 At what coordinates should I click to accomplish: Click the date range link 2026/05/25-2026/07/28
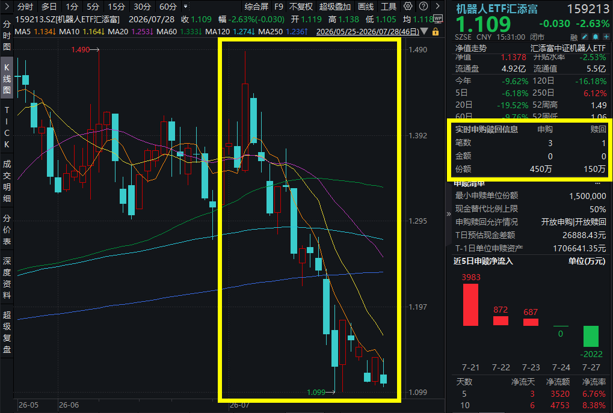point(368,31)
